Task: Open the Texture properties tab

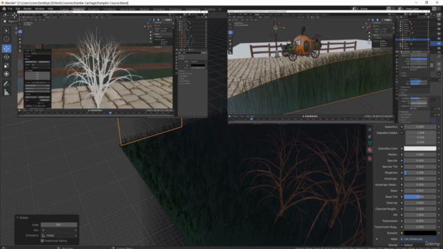Action: (370, 158)
